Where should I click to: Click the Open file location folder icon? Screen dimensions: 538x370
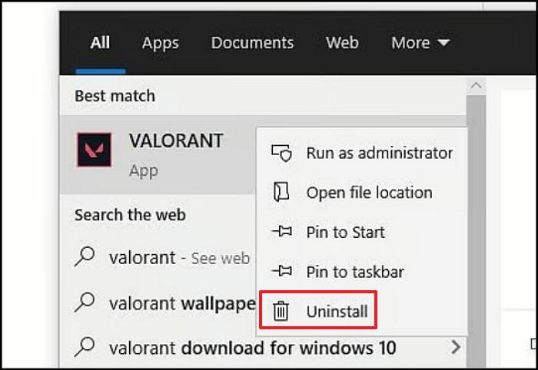pyautogui.click(x=281, y=193)
